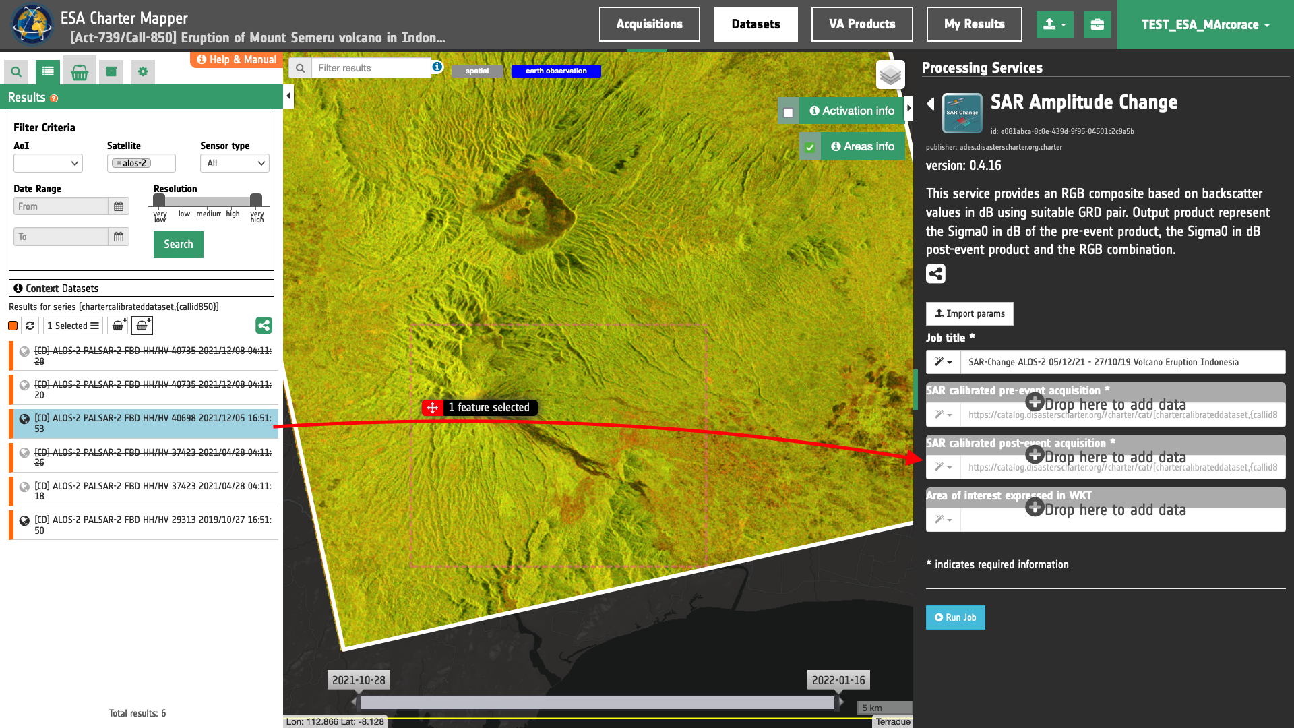Toggle the spatial filter tag
The image size is (1294, 728).
(x=477, y=71)
